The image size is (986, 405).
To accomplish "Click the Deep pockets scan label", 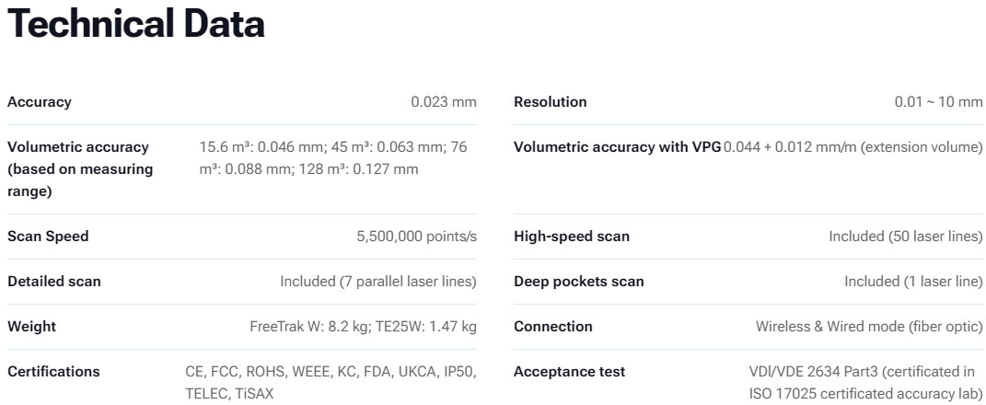I will (x=579, y=282).
